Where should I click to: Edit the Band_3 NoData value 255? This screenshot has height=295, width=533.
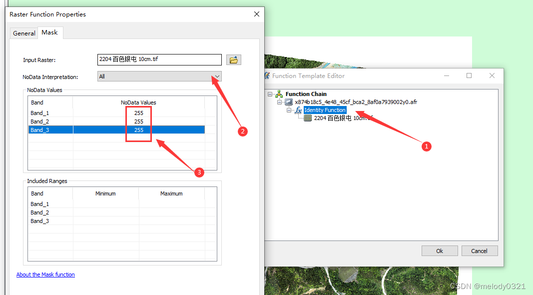[x=139, y=130]
